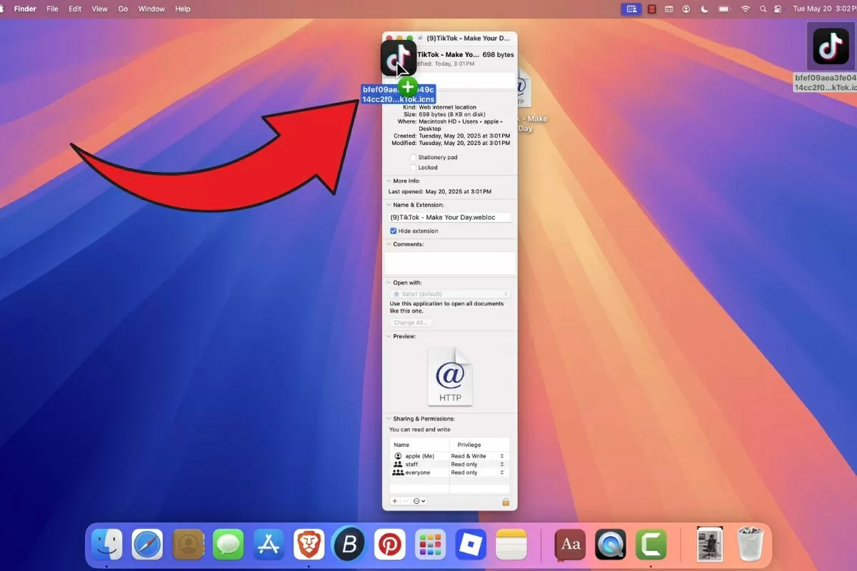Uncheck the Hide extension checkbox
857x571 pixels.
point(394,231)
